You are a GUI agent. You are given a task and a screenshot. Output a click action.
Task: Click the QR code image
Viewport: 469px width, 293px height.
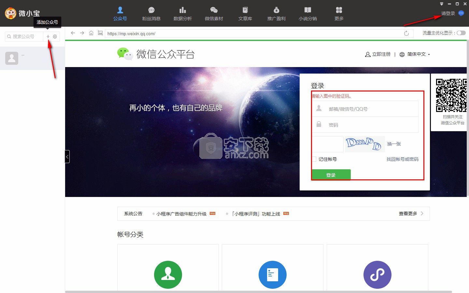pos(451,95)
